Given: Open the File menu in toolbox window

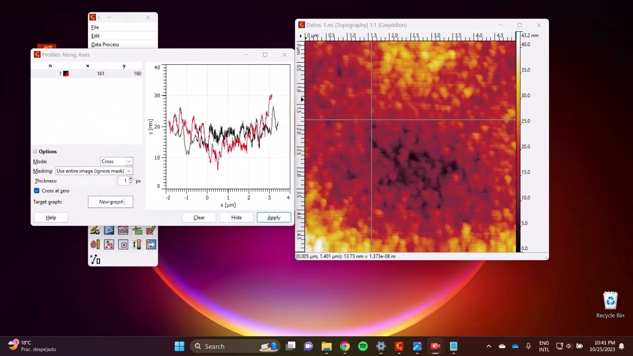Looking at the screenshot, I should point(95,27).
